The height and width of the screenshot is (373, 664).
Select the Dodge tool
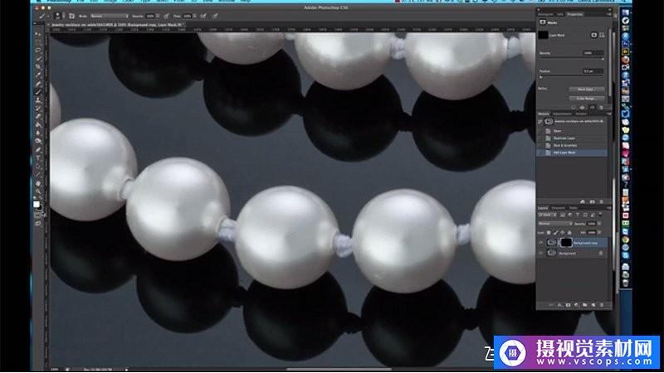[38, 141]
